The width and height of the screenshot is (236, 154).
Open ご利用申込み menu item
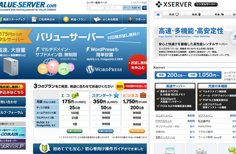coord(44,19)
